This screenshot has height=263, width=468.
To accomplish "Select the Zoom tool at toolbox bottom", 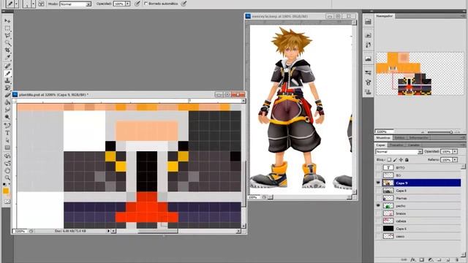I will point(7,178).
